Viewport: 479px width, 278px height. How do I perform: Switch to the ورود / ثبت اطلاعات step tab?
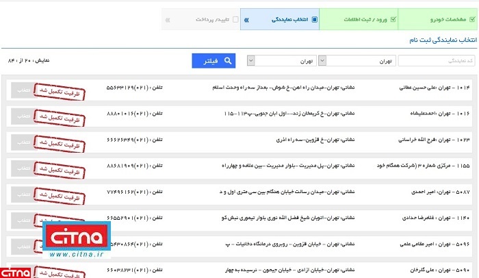[363, 20]
